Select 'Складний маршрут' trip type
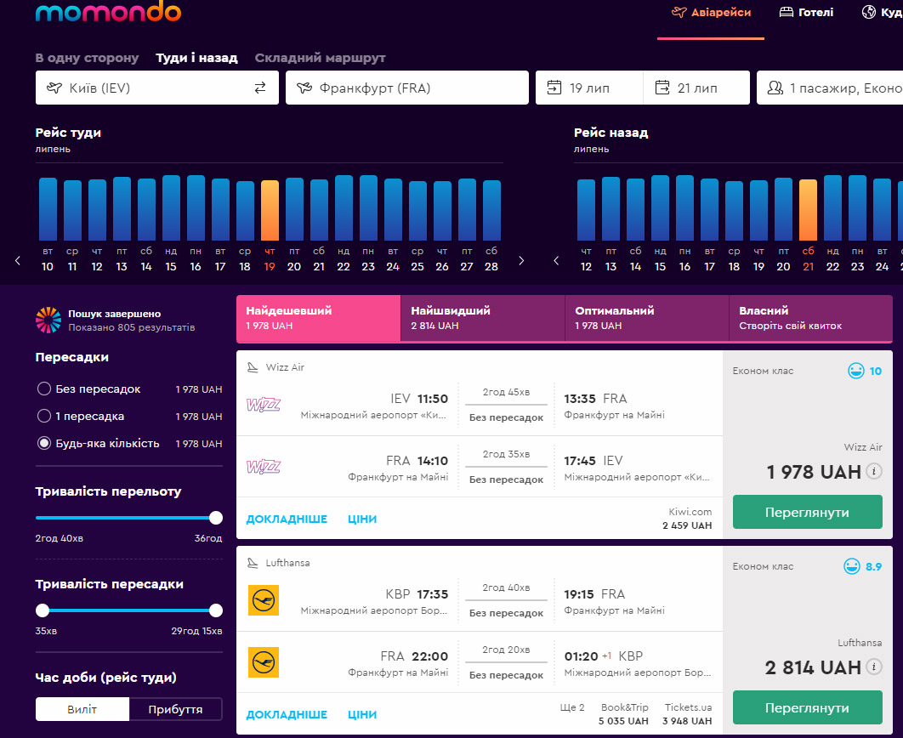This screenshot has height=738, width=903. pyautogui.click(x=321, y=58)
